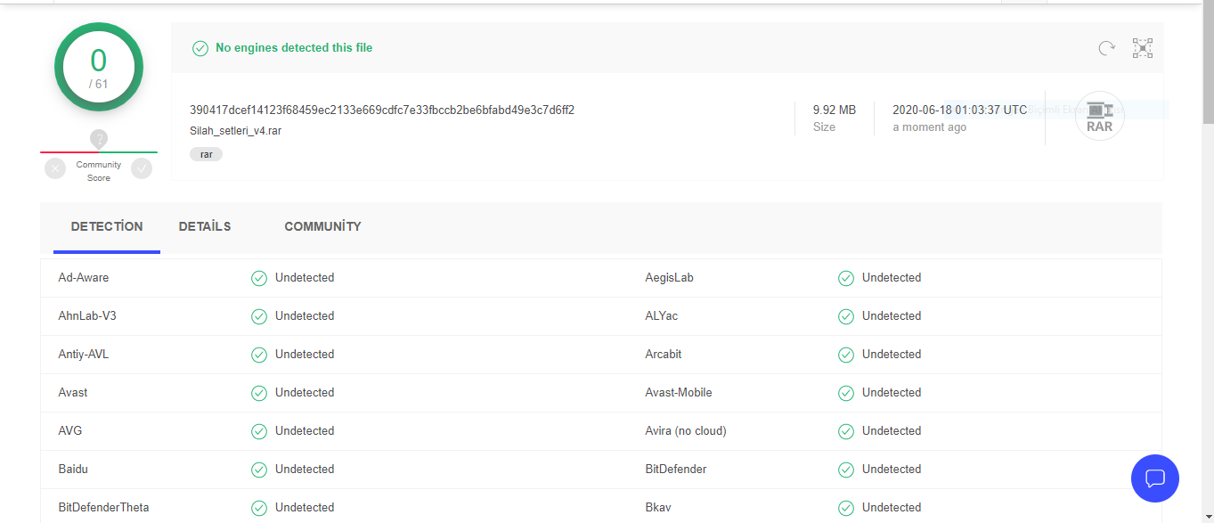Click 'Undetected' result for AVG
Image resolution: width=1214 pixels, height=523 pixels.
pyautogui.click(x=305, y=431)
